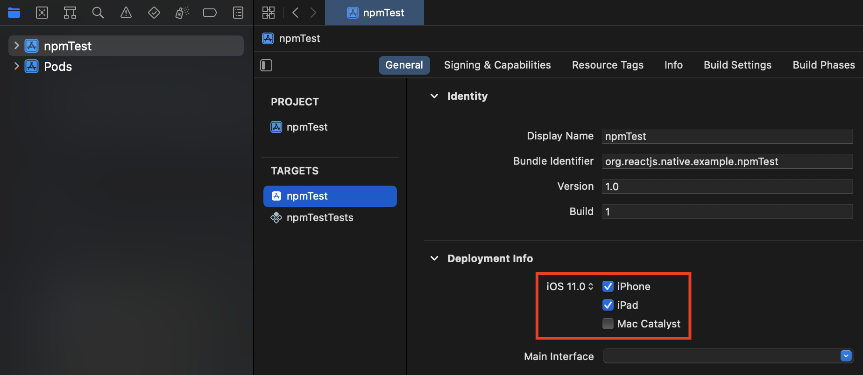The width and height of the screenshot is (863, 375).
Task: Uncheck the iPad checkbox
Action: click(608, 305)
